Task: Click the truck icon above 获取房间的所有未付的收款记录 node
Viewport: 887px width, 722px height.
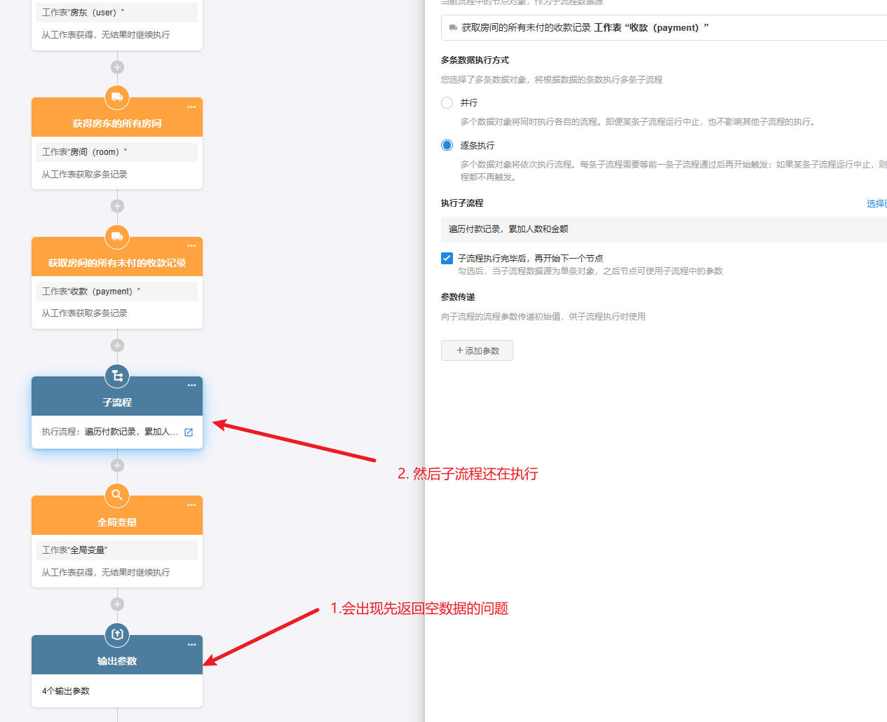Action: [117, 237]
